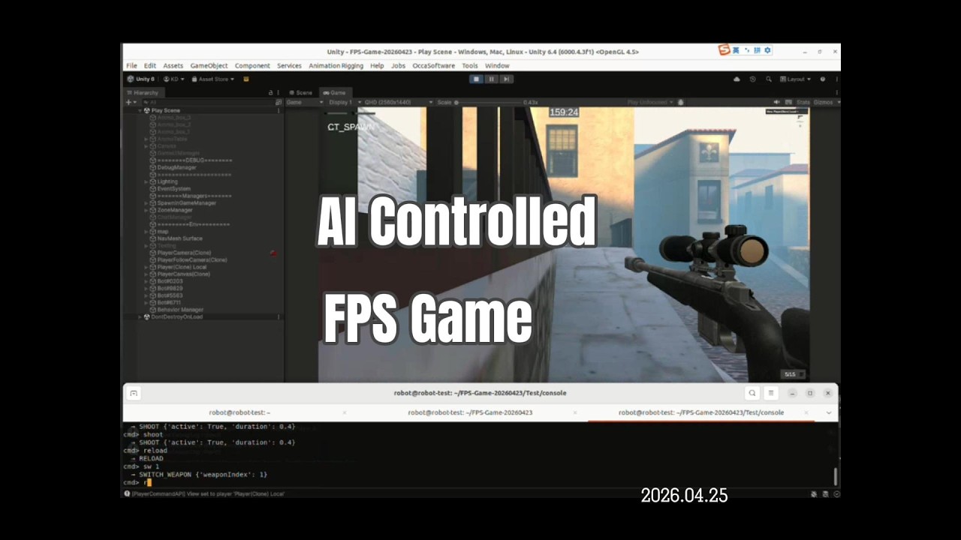
Task: Pause the running game
Action: (491, 79)
